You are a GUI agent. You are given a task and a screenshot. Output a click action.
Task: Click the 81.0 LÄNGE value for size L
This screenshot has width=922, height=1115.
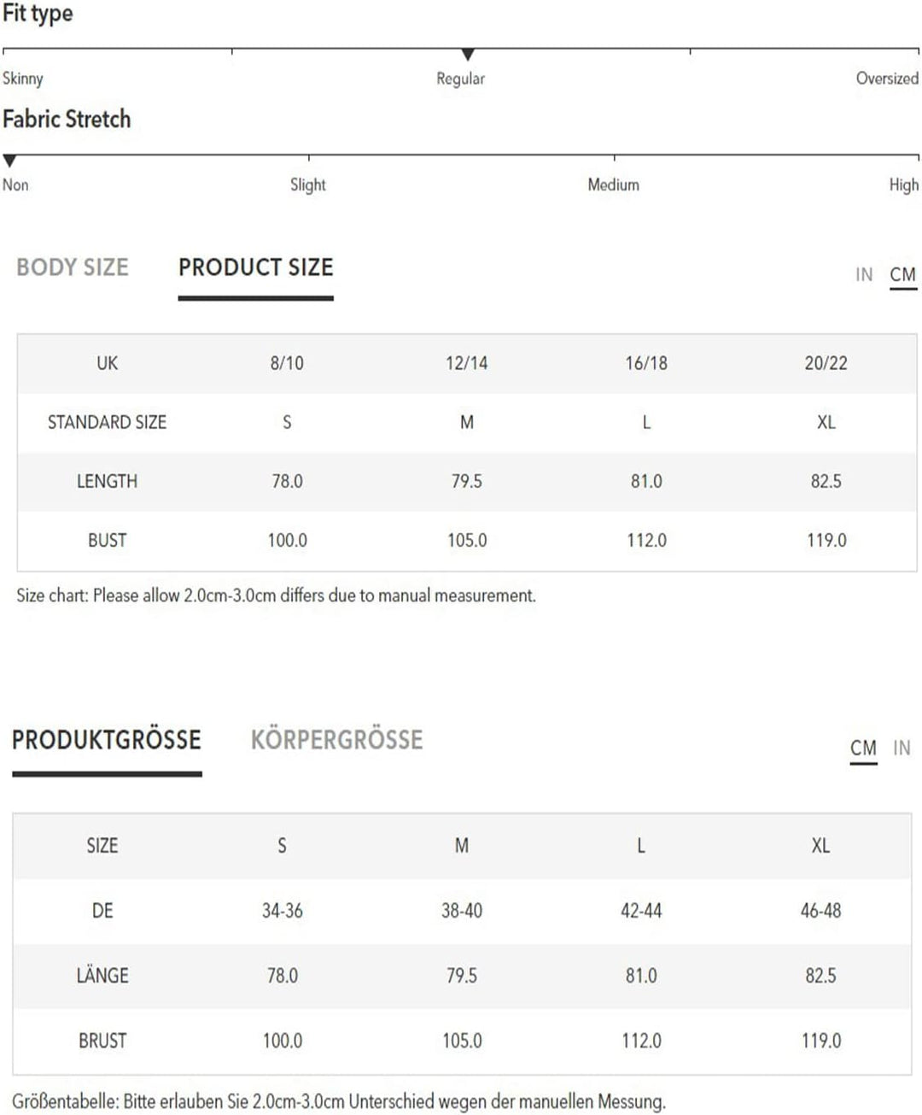[x=641, y=976]
